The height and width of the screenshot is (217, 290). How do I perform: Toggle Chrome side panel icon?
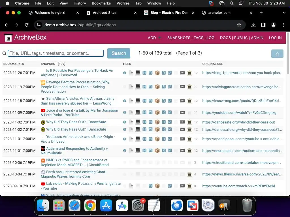[263, 25]
